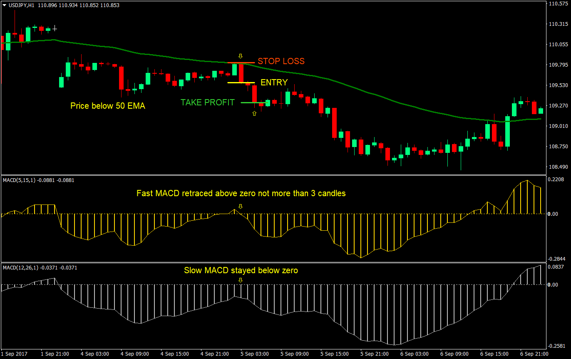Screen dimensions: 571x359
Task: Click the Price below 50 EMA annotation
Action: coord(108,106)
